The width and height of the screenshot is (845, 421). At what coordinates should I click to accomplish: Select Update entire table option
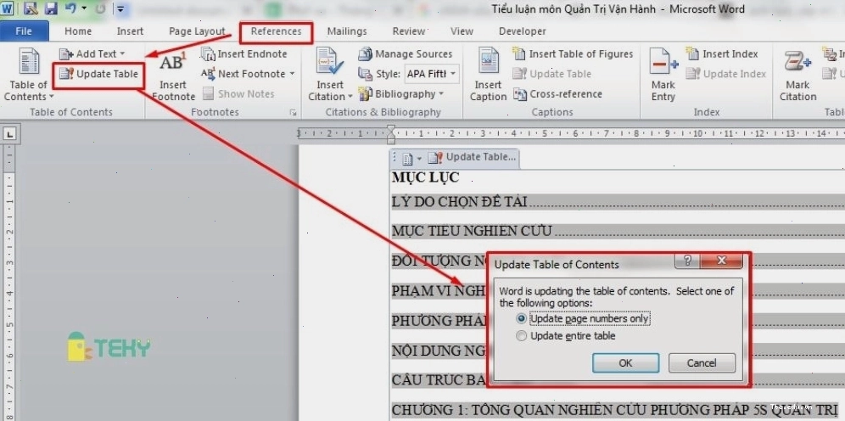[566, 336]
